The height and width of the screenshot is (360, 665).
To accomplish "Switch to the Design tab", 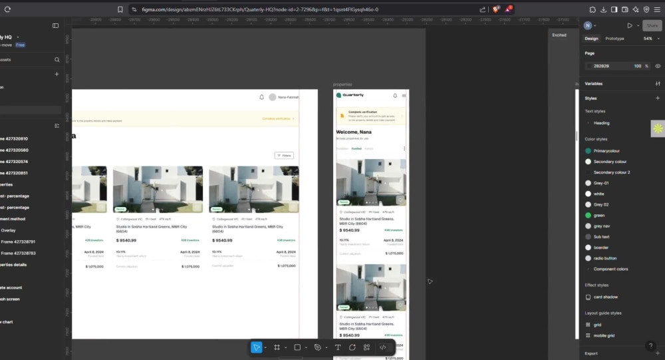I will [x=591, y=39].
